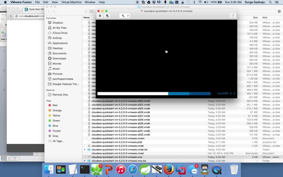This screenshot has width=283, height=177.
Task: Open the Apple menu
Action: click(5, 2)
